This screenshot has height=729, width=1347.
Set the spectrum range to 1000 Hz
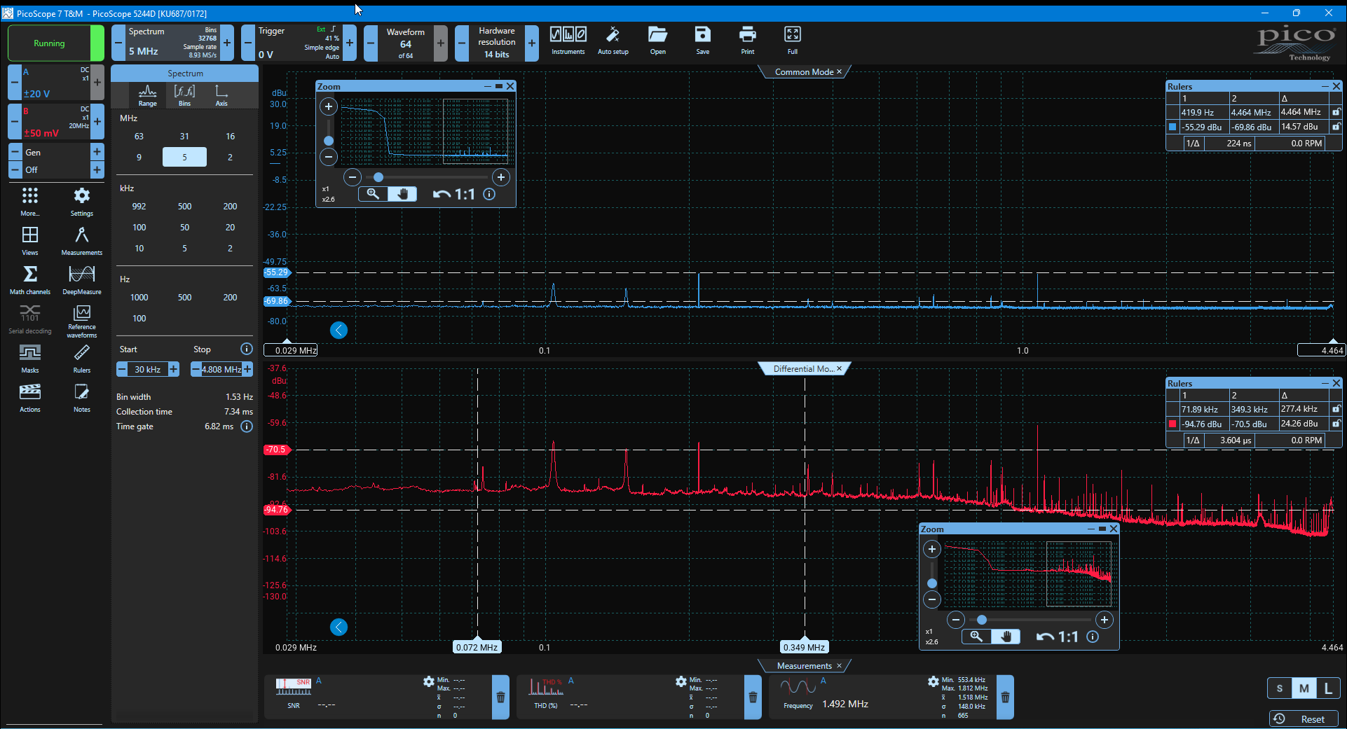pyautogui.click(x=139, y=298)
